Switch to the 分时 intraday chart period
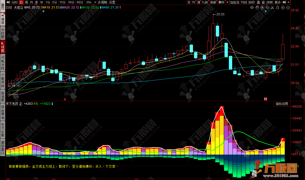Image resolution: width=305 pixels, height=180 pixels. point(14,2)
